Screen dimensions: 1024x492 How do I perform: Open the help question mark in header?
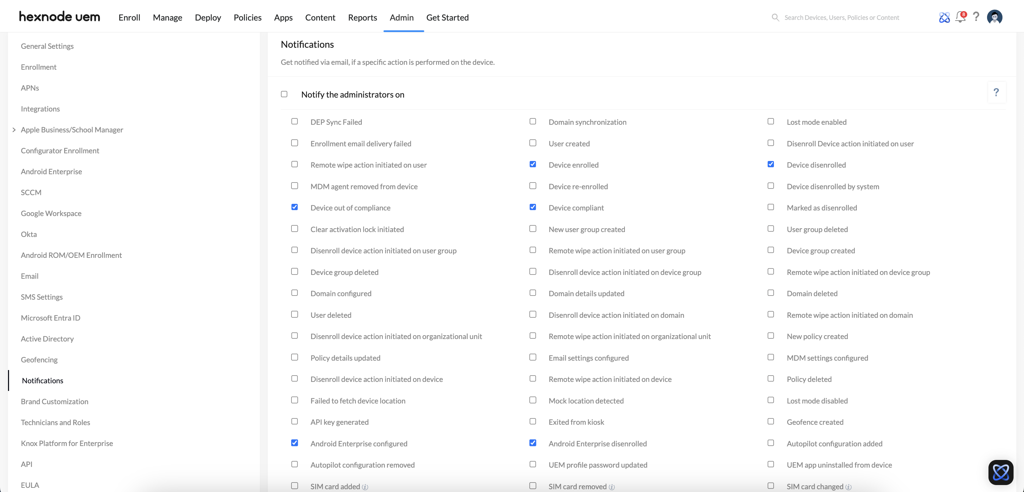click(976, 17)
